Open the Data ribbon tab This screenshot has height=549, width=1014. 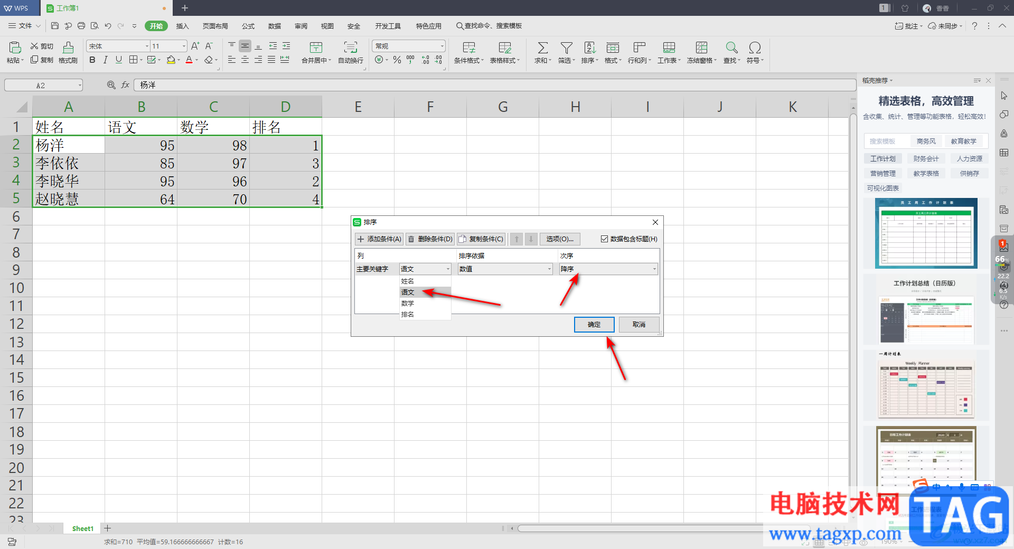[275, 26]
